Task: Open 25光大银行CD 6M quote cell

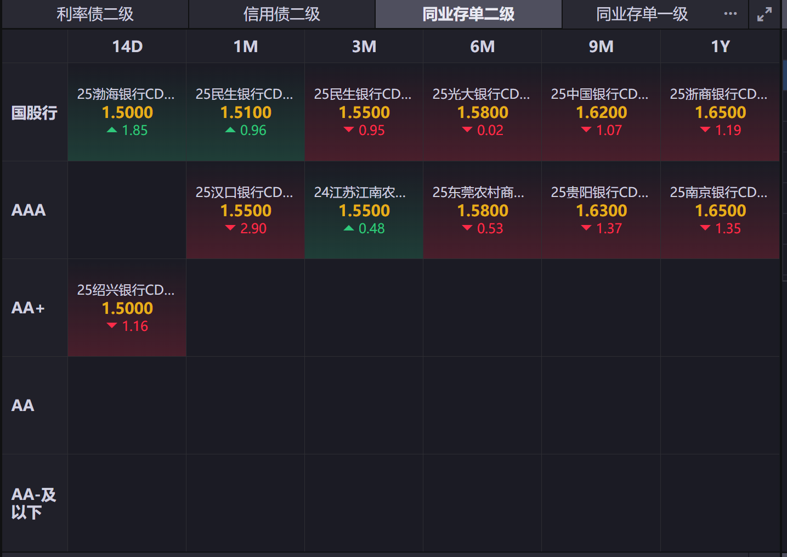Action: pos(482,112)
